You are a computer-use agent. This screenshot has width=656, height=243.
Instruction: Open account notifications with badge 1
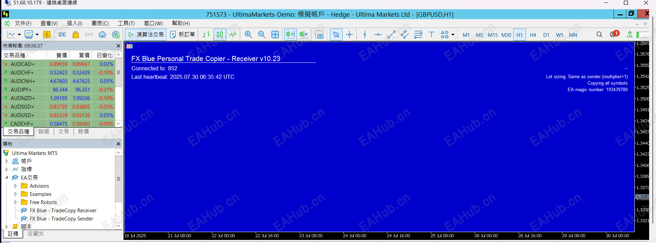[x=615, y=34]
